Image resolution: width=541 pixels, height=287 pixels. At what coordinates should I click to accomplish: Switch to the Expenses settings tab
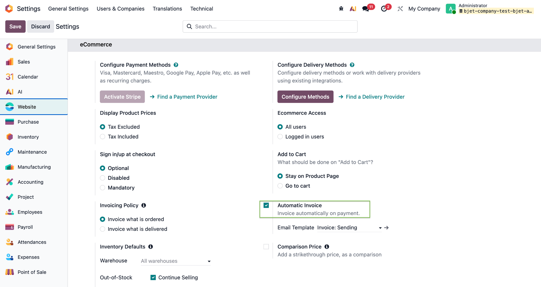click(34, 257)
